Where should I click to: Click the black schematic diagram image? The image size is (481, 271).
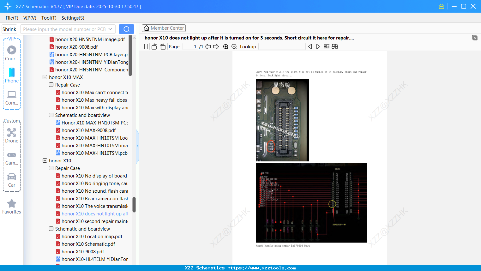coord(311,203)
